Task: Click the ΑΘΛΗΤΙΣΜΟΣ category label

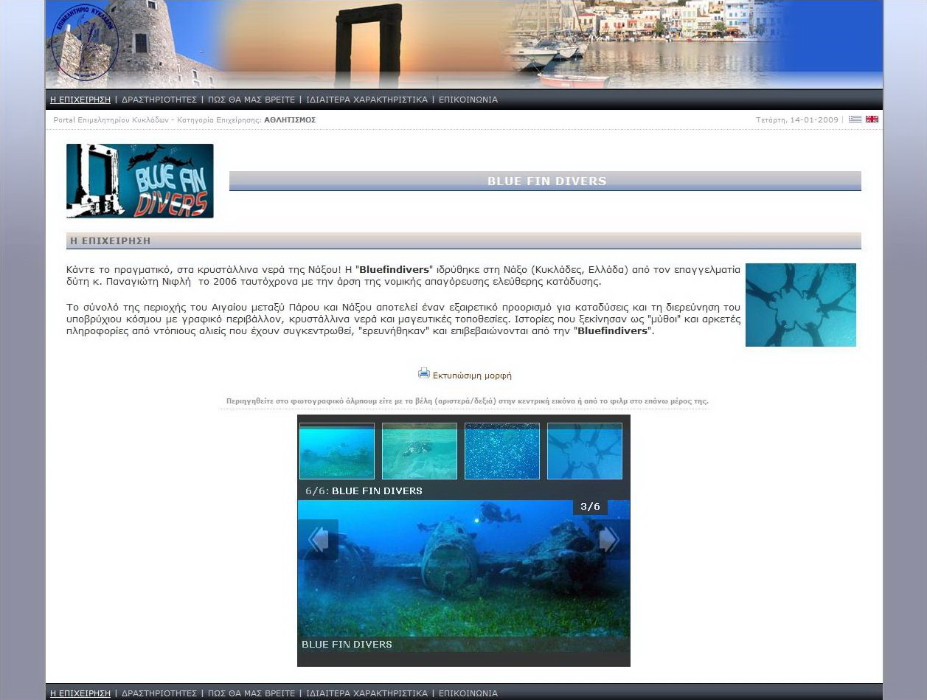Action: [290, 119]
